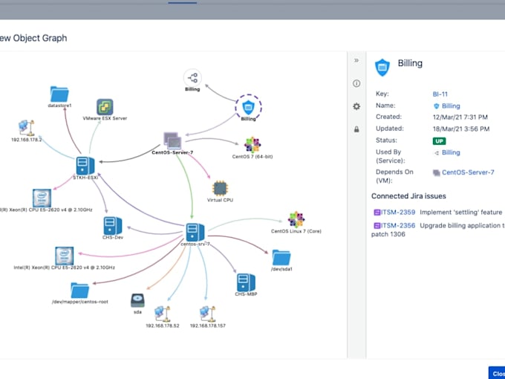Select the 192.168.178.2 network node
505x379 pixels.
pyautogui.click(x=27, y=128)
